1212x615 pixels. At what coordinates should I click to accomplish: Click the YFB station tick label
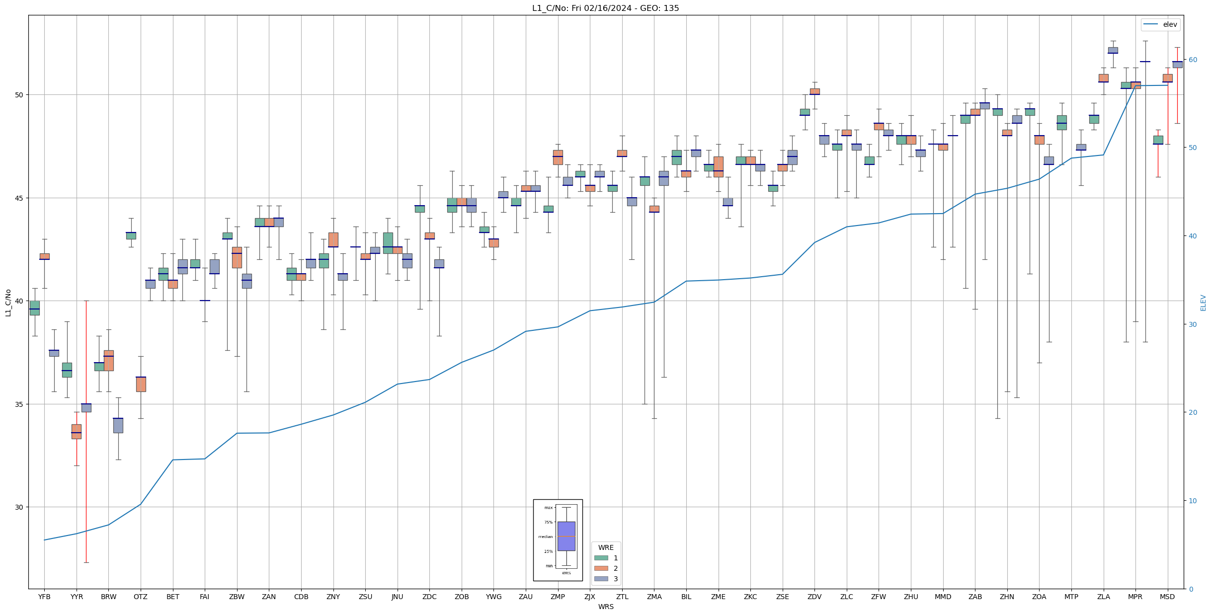pos(44,597)
